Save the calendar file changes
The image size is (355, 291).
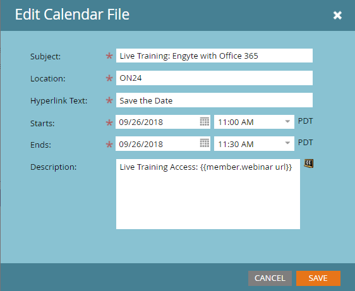point(318,278)
